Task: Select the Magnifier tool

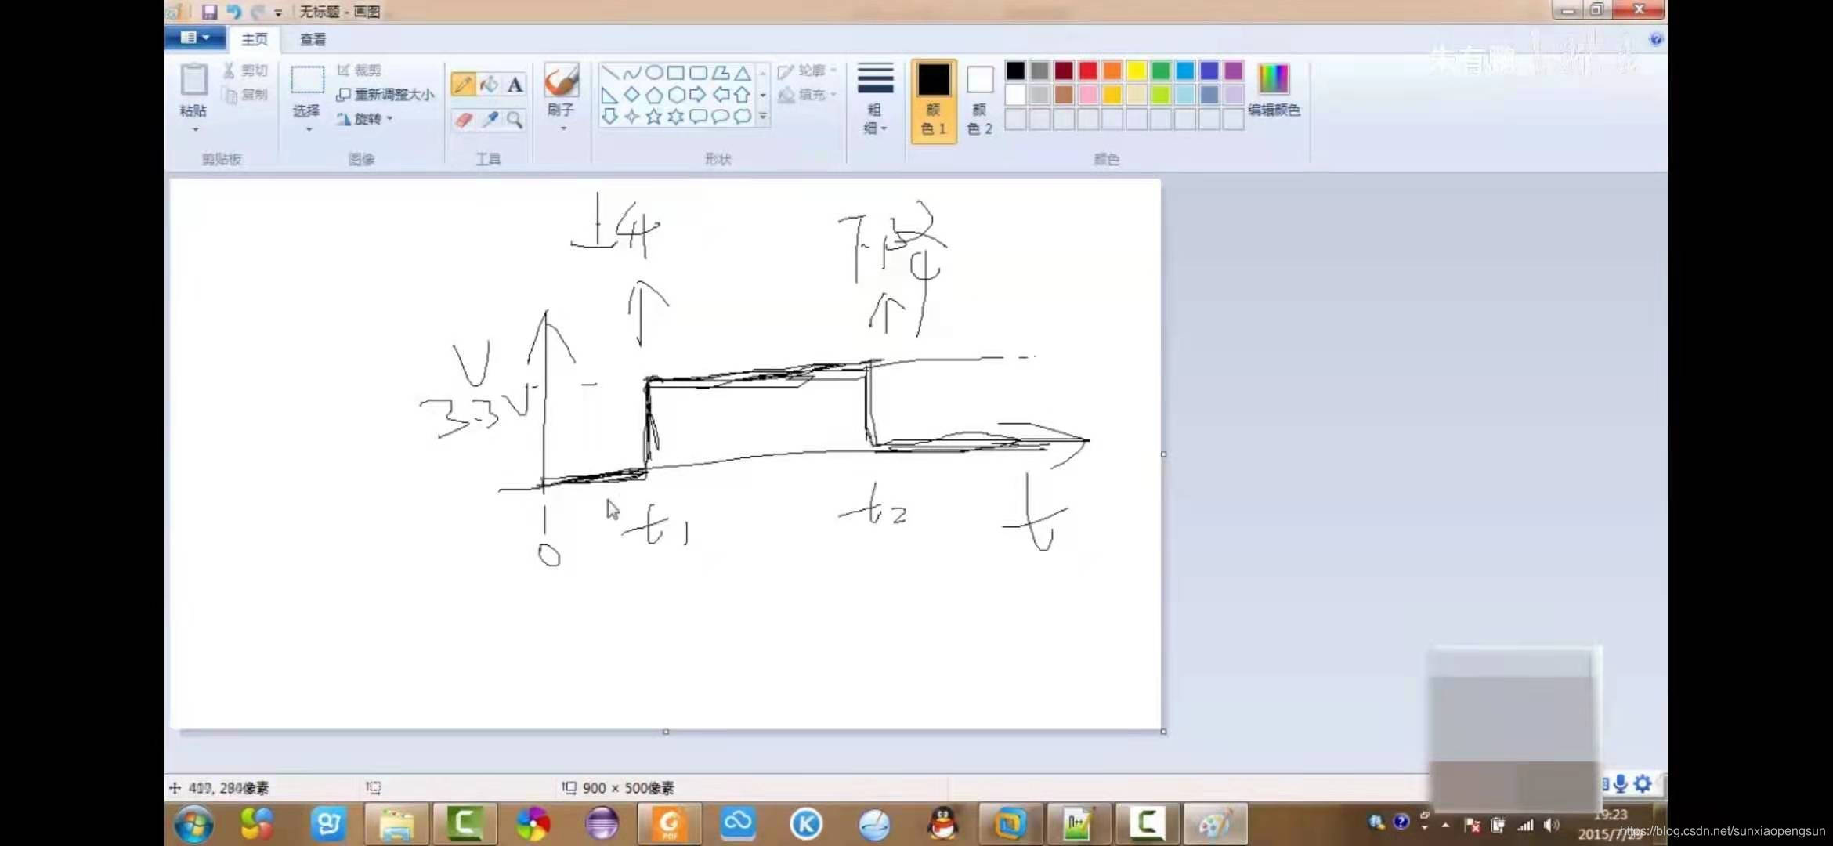Action: (515, 120)
